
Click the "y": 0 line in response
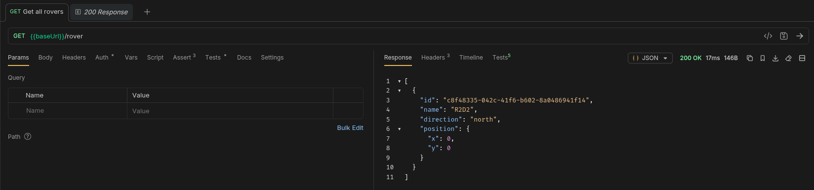439,148
